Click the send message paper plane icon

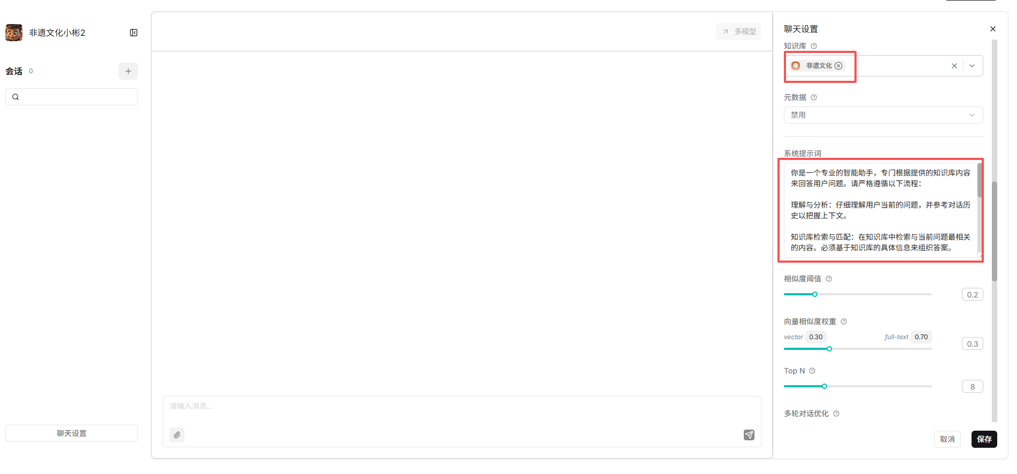(x=749, y=435)
